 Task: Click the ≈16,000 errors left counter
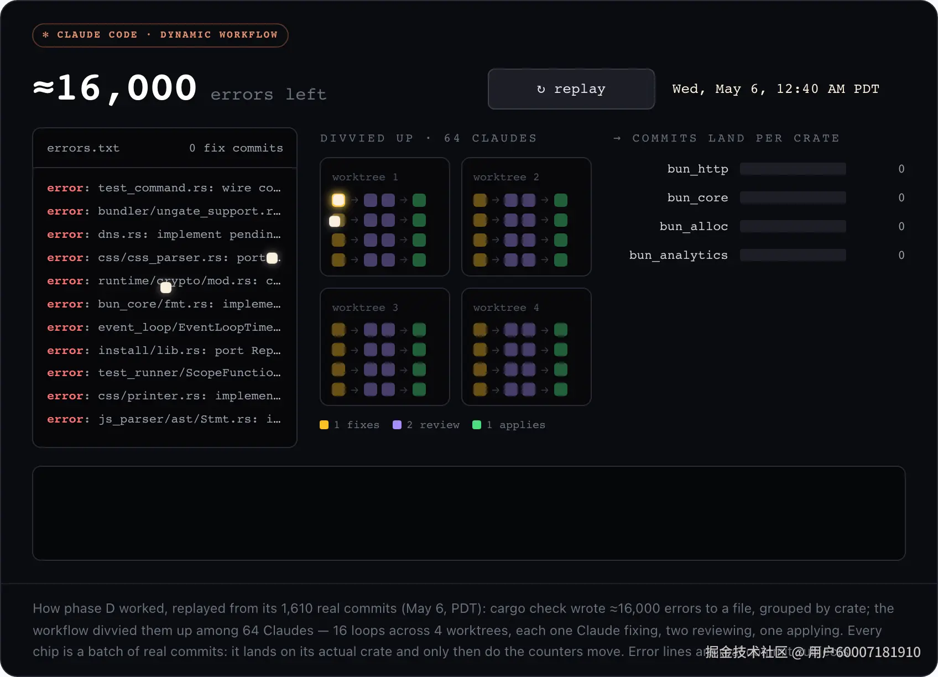[180, 88]
